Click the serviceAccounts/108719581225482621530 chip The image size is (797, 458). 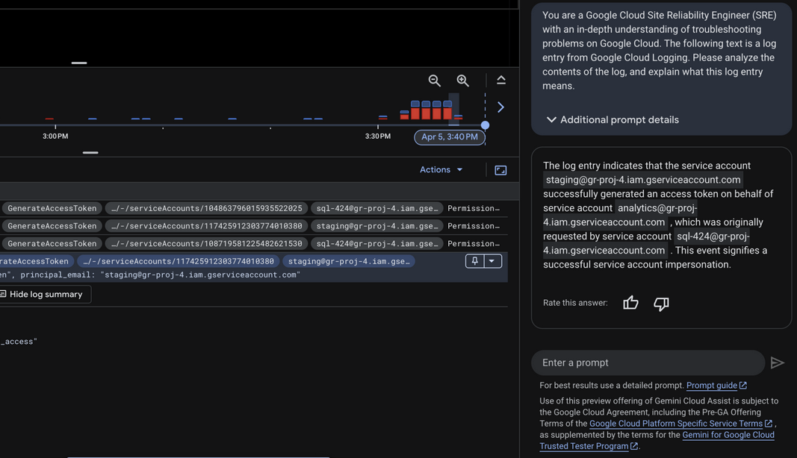click(x=206, y=244)
